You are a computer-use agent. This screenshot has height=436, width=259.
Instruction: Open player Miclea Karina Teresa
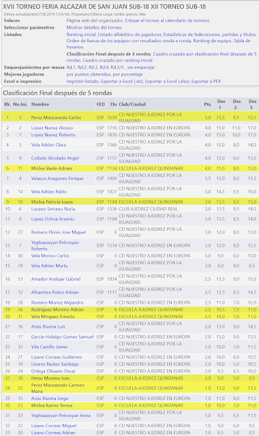tap(52, 406)
